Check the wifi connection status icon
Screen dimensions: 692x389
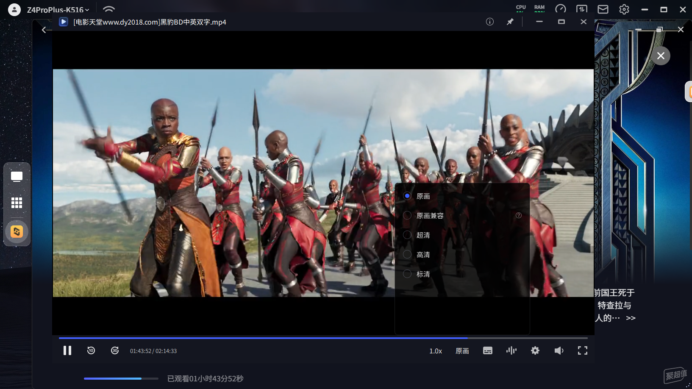109,9
